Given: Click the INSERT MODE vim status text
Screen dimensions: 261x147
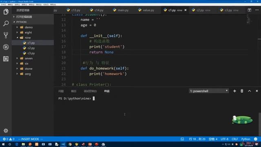Looking at the screenshot, I should pos(30,139).
